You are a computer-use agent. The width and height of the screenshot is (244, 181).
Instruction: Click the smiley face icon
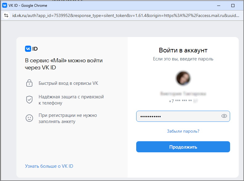coord(29,118)
